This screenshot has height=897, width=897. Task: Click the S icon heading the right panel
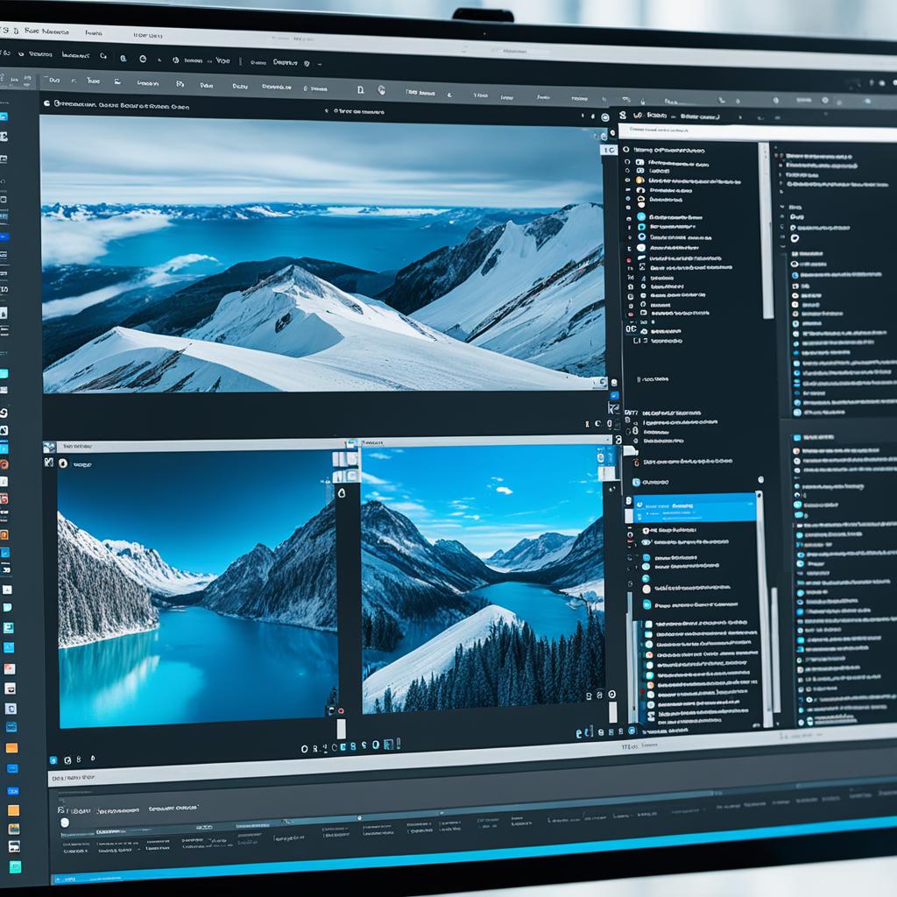(623, 115)
